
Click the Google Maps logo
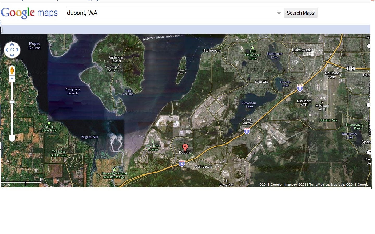point(29,13)
